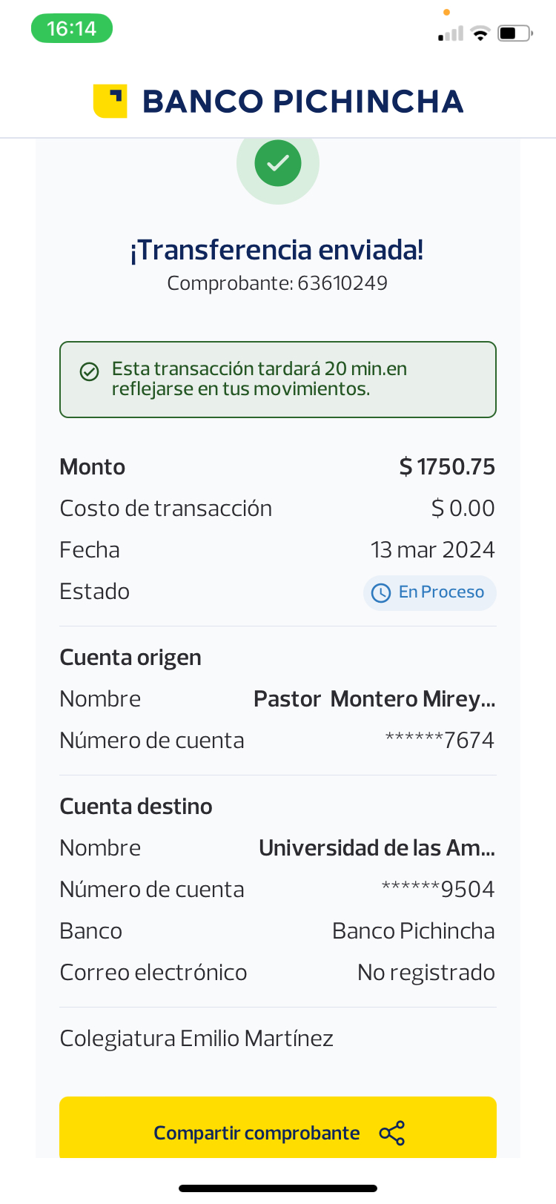The width and height of the screenshot is (556, 1204).
Task: Tap the Banco Pichincha yellow logo icon
Action: coord(110,101)
